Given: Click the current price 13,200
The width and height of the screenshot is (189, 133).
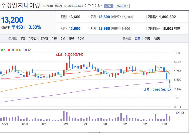Looking at the screenshot, I should coord(12,20).
